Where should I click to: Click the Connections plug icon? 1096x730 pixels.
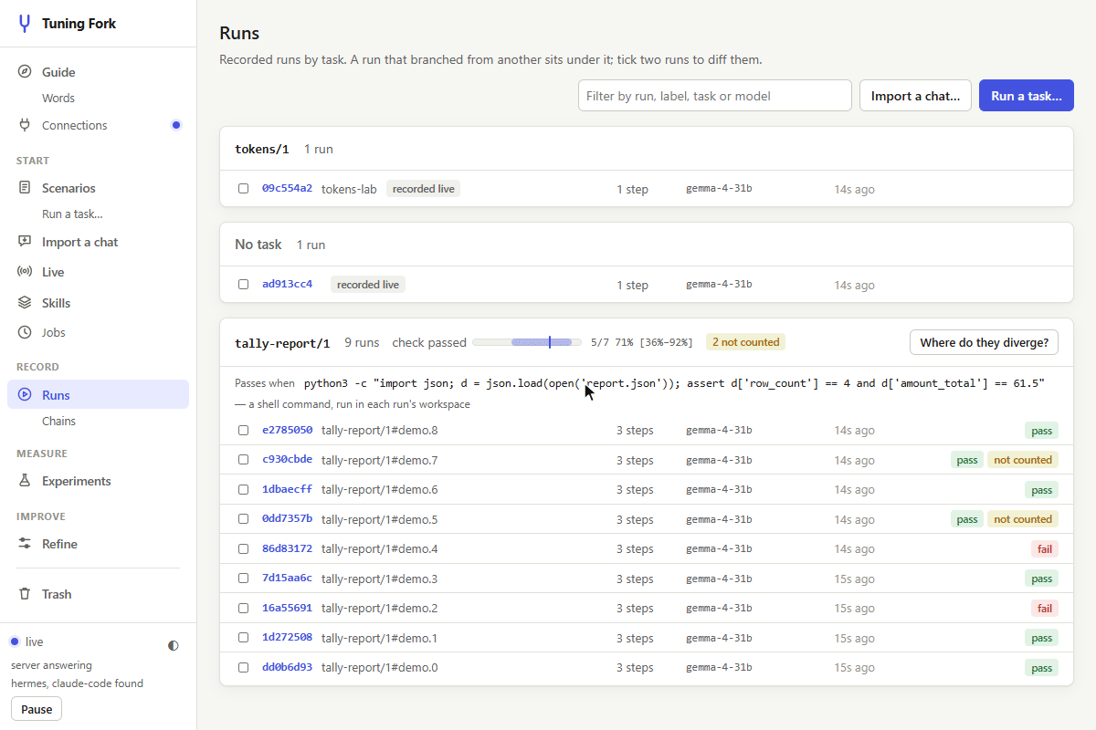coord(25,125)
